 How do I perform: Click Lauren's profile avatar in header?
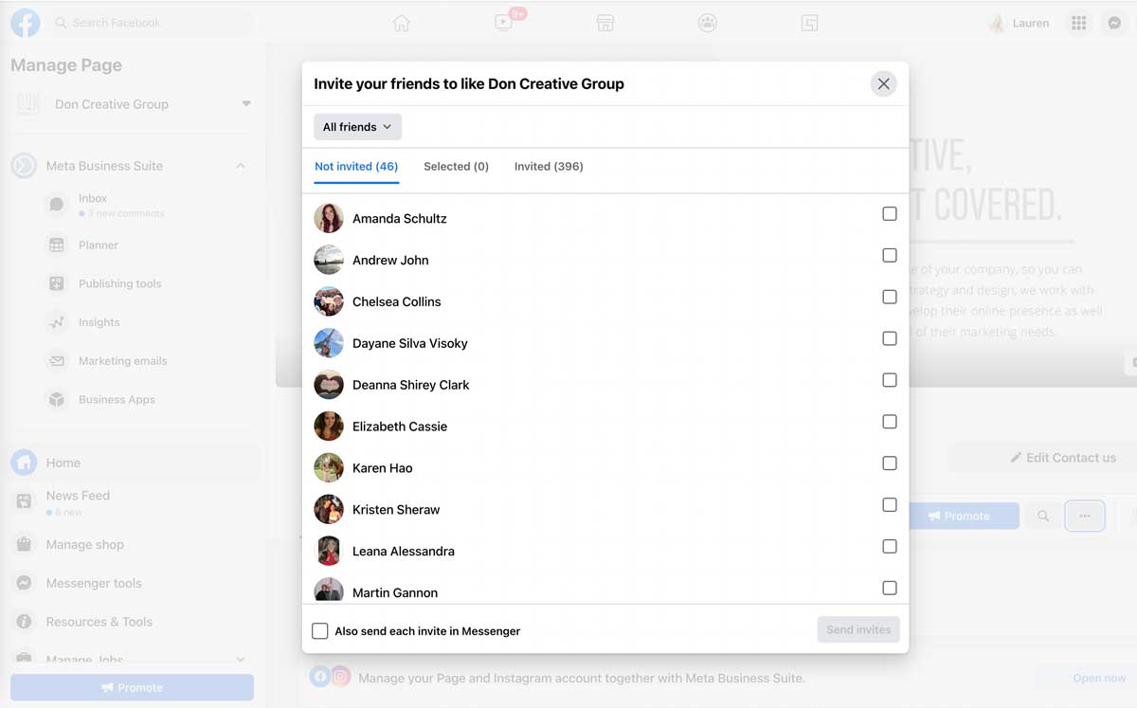(997, 24)
